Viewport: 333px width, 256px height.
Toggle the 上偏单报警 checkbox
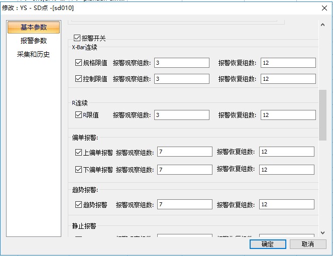pyautogui.click(x=78, y=152)
